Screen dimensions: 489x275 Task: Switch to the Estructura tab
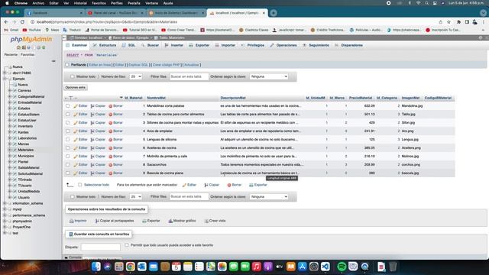point(105,45)
